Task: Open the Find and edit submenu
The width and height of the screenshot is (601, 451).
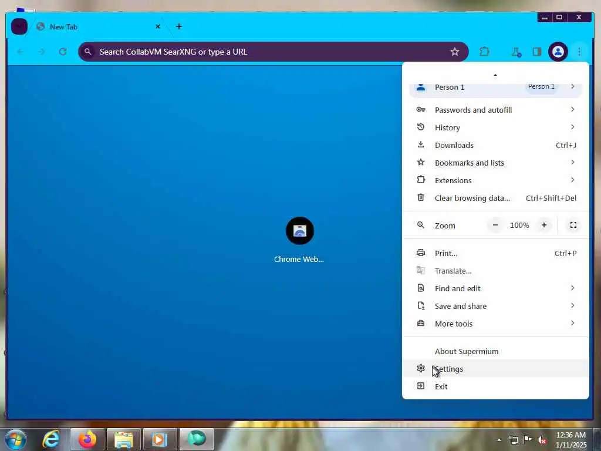Action: pyautogui.click(x=495, y=289)
